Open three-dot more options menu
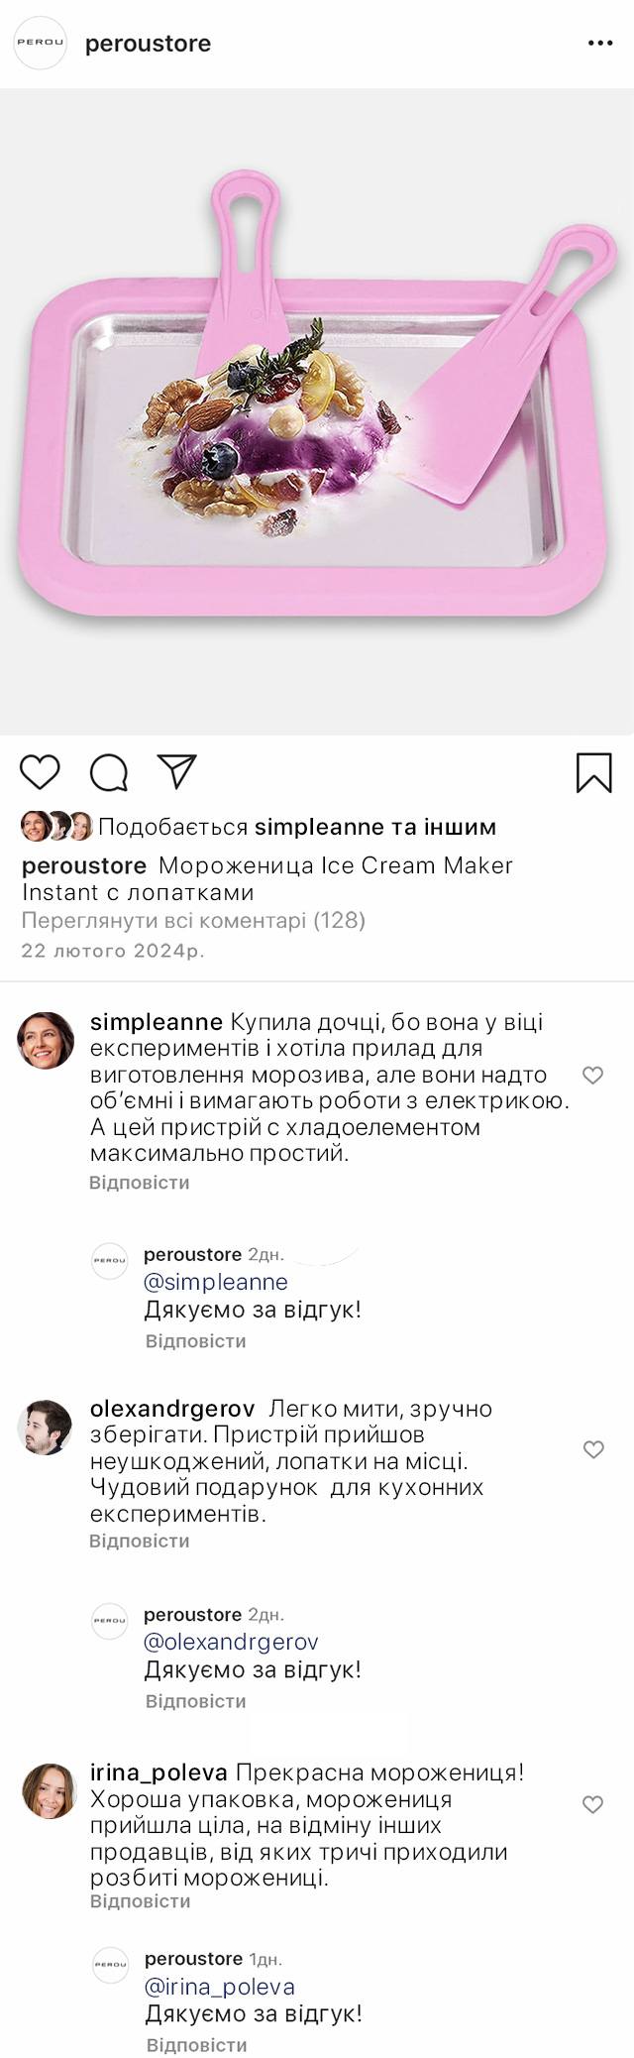The width and height of the screenshot is (634, 2058). (x=600, y=44)
